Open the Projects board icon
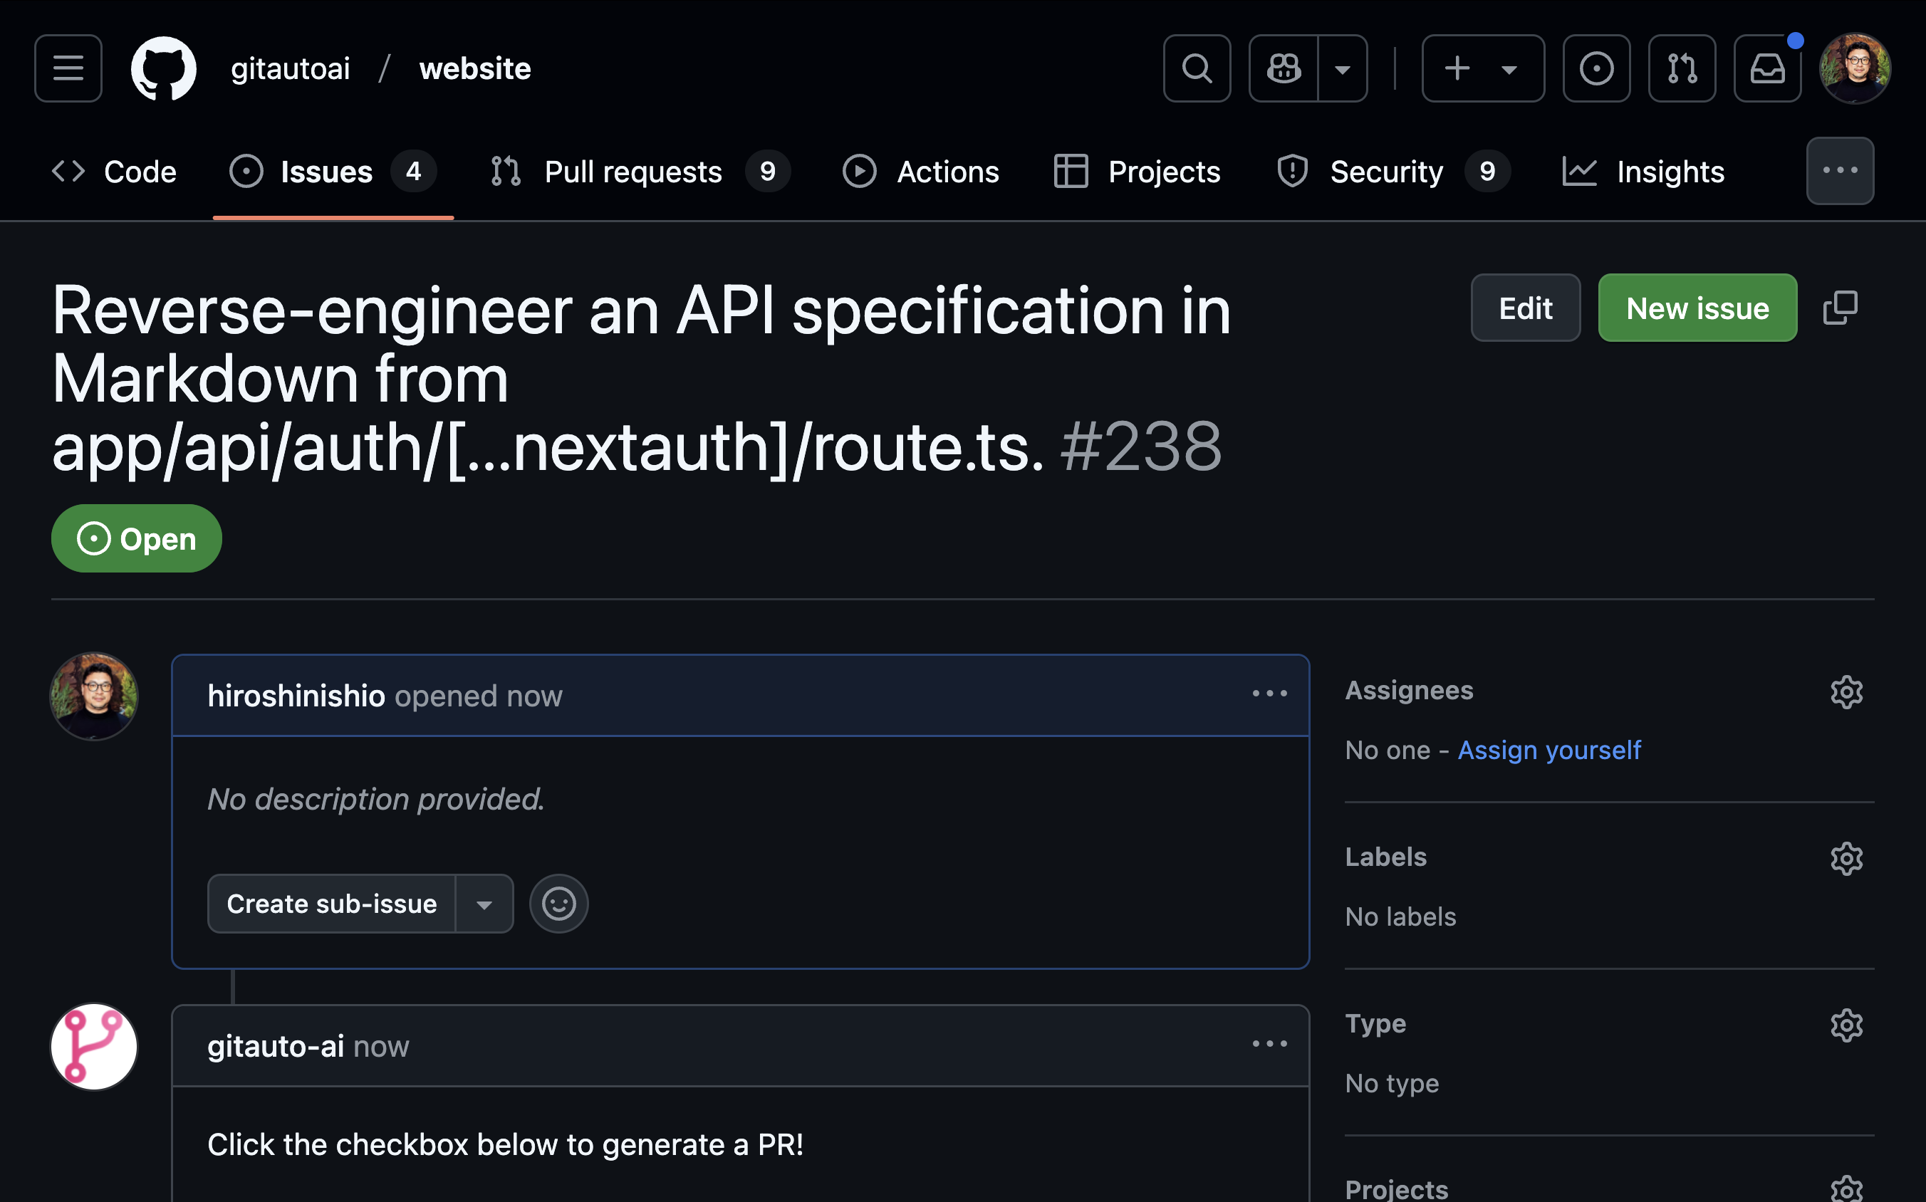This screenshot has width=1926, height=1202. pyautogui.click(x=1072, y=172)
